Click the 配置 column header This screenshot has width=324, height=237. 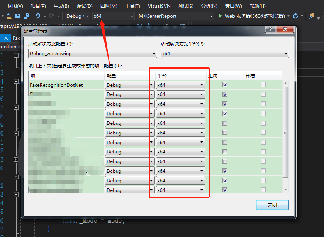pos(130,76)
